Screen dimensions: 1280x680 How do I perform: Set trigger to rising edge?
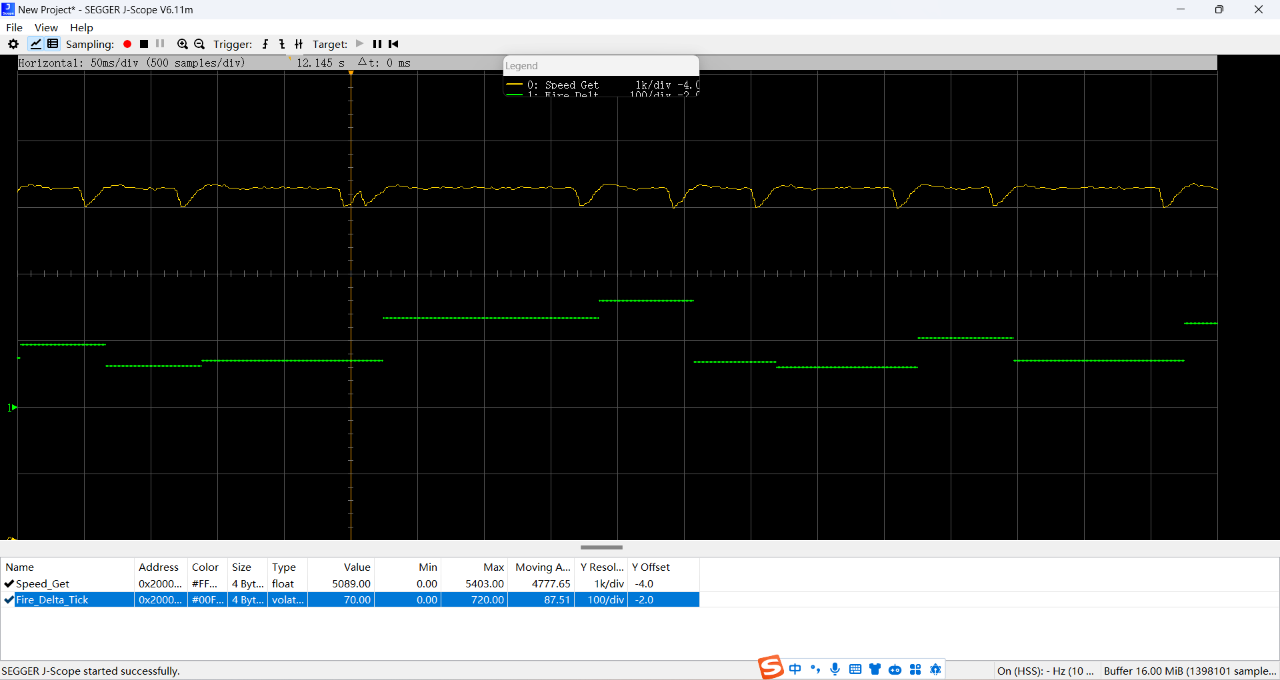tap(265, 44)
